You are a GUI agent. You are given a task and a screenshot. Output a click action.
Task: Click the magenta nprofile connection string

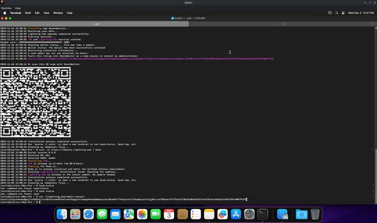click(x=150, y=59)
